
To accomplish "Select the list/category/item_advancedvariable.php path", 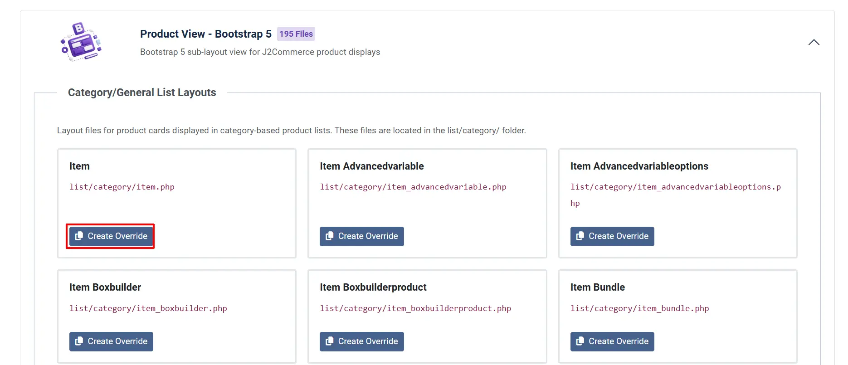I will pos(413,187).
